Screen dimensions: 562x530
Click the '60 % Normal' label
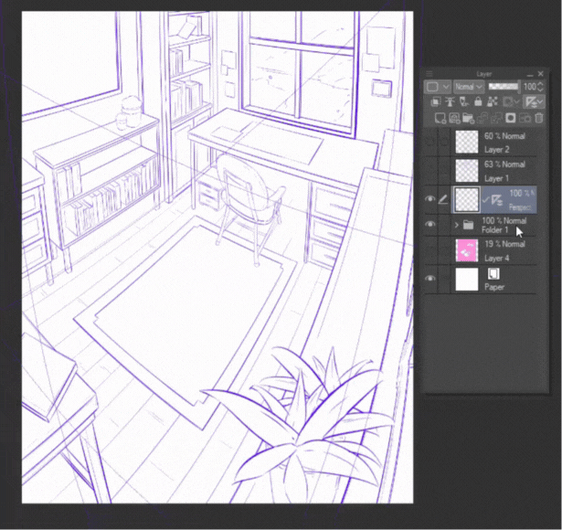[x=504, y=136]
